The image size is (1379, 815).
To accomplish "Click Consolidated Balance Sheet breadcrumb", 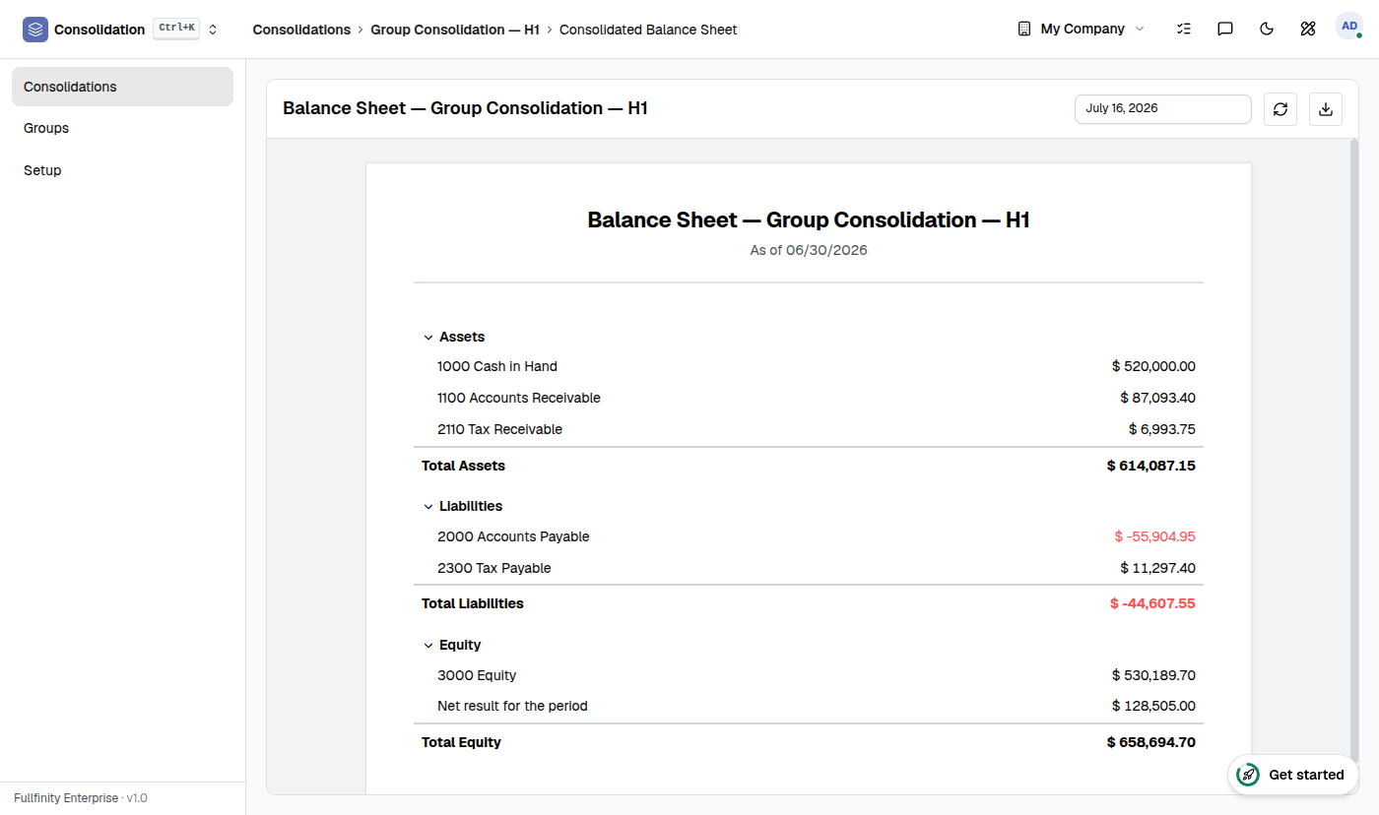I will coord(648,30).
